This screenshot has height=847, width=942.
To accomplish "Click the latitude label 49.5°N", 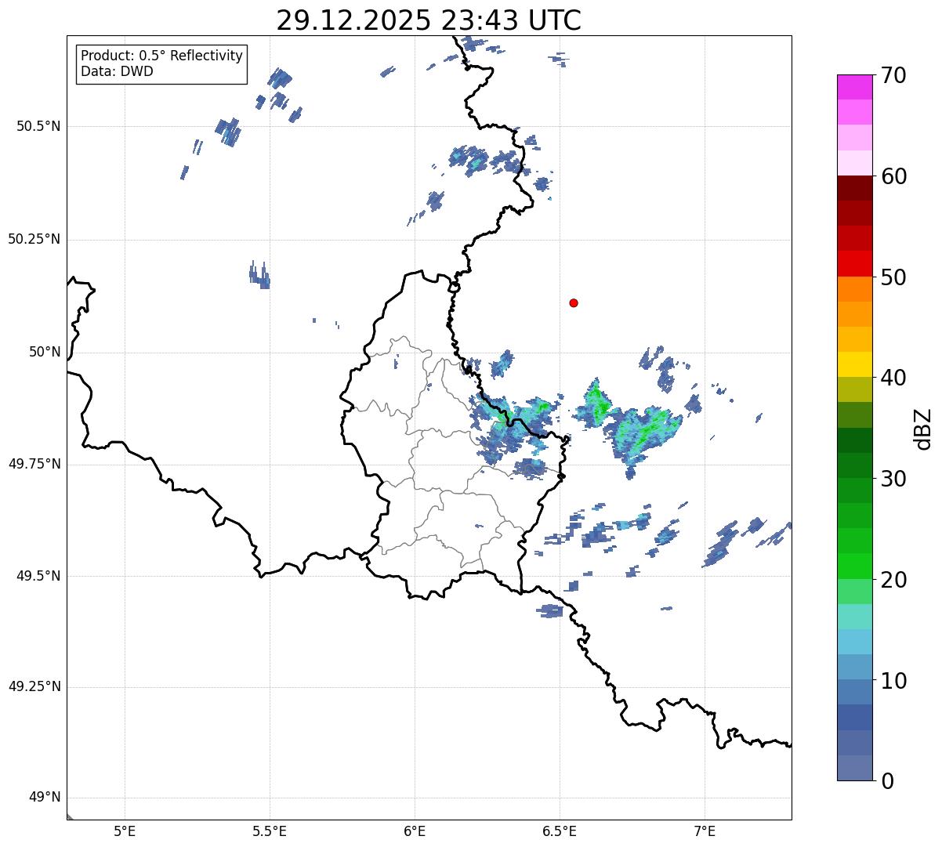I will [38, 576].
